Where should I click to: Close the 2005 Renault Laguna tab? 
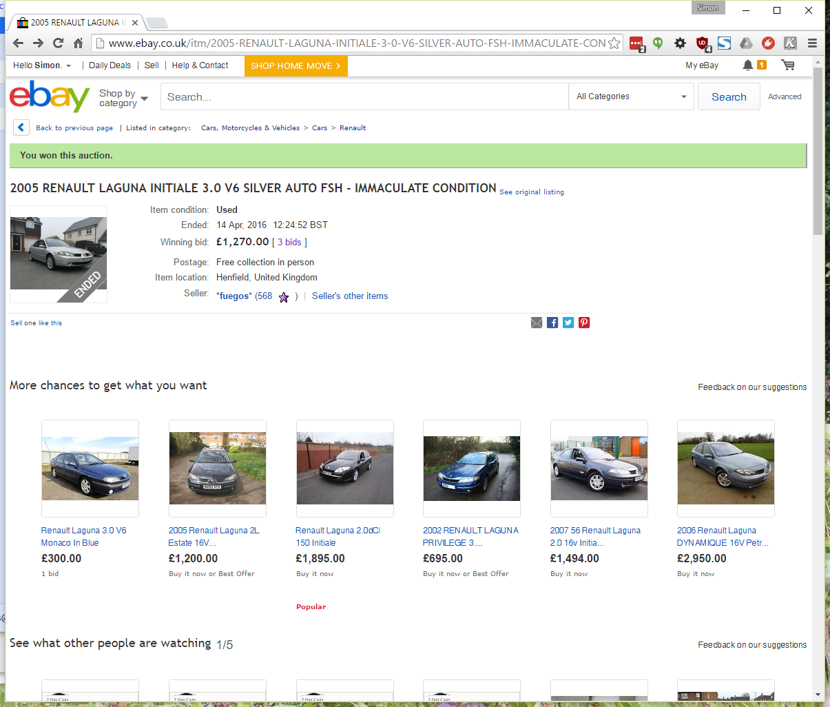point(135,23)
